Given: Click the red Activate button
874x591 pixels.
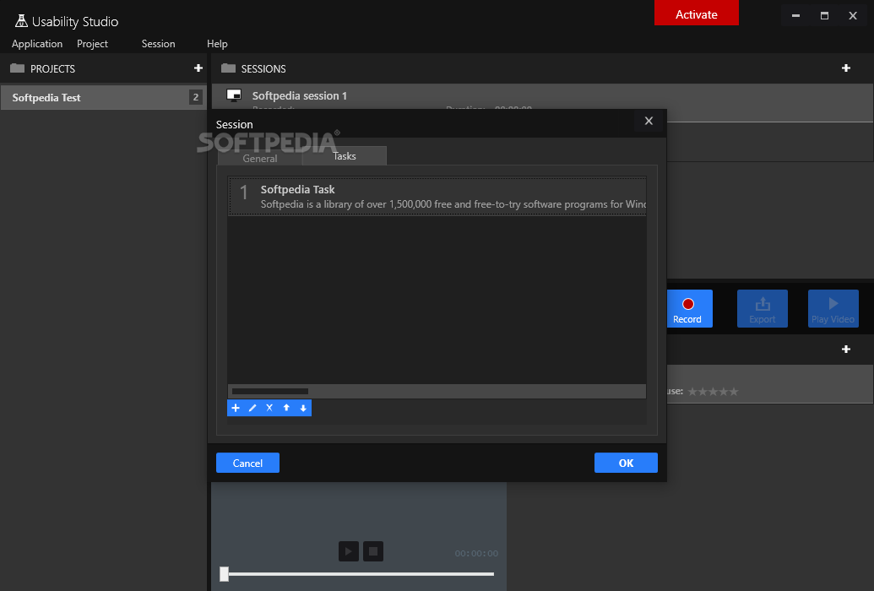Looking at the screenshot, I should coord(696,13).
